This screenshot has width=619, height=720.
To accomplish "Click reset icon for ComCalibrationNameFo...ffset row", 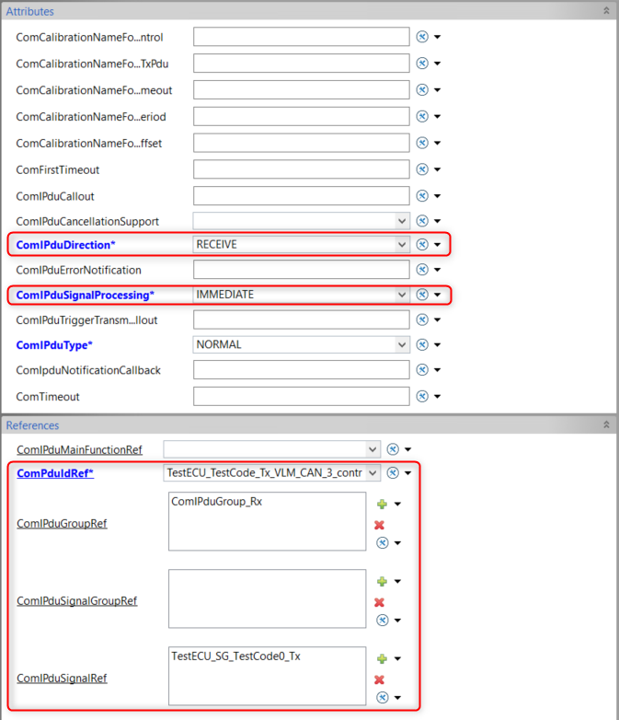I will (422, 144).
